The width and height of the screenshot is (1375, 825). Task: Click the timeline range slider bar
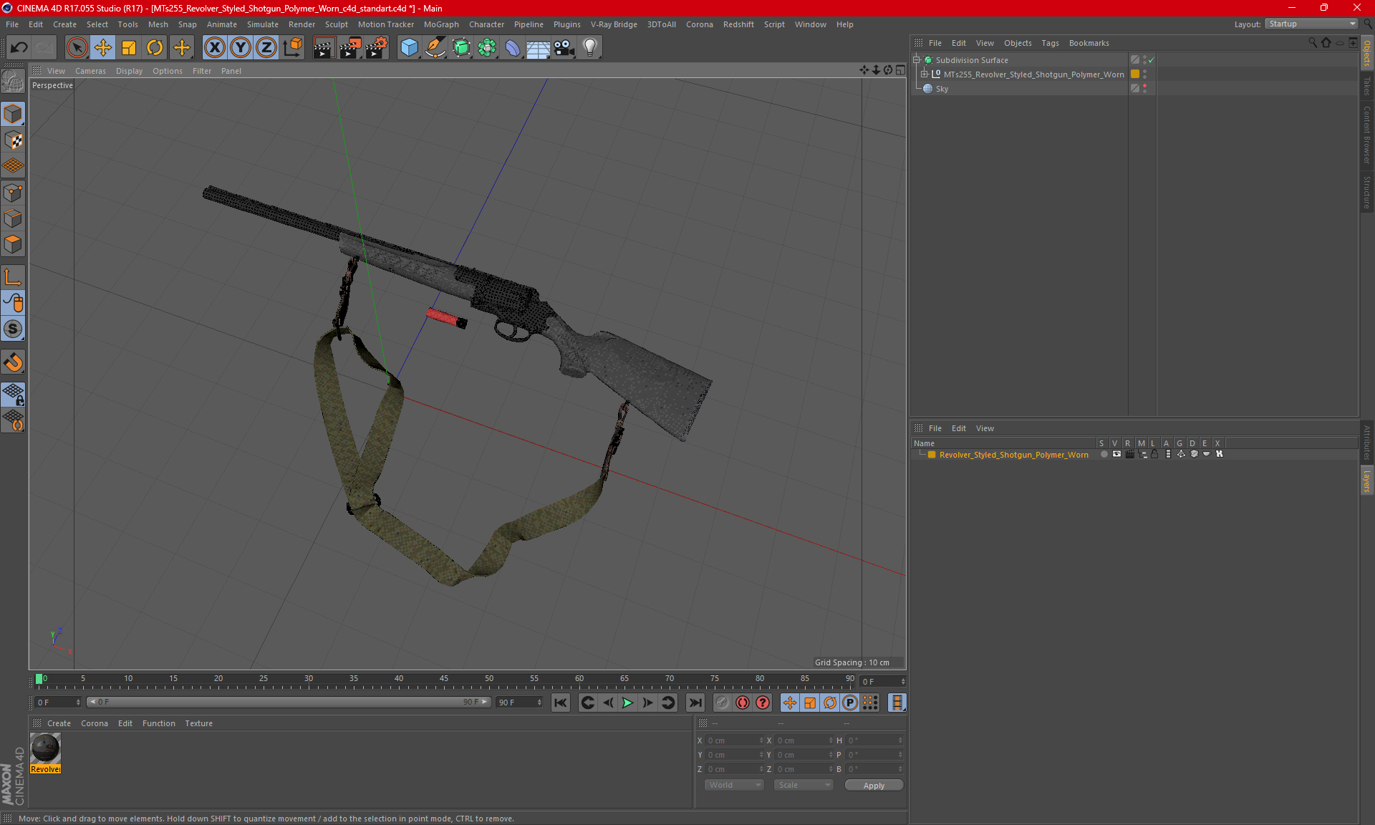click(289, 703)
